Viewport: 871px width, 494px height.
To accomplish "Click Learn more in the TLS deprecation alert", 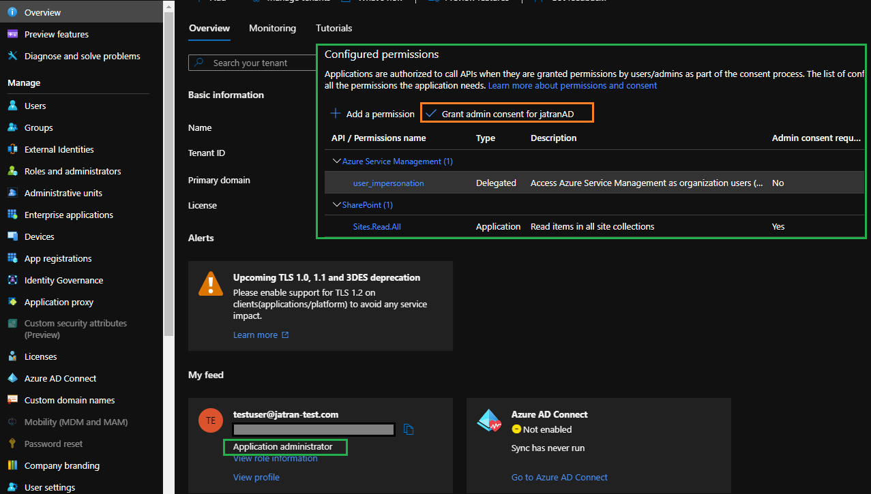I will (261, 335).
